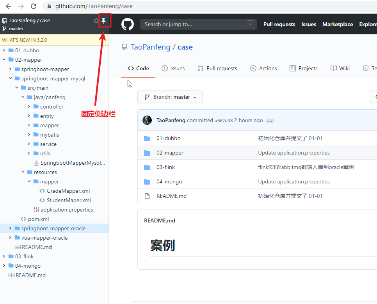The height and width of the screenshot is (304, 377).
Task: Go forward in browser history
Action: [x=21, y=6]
